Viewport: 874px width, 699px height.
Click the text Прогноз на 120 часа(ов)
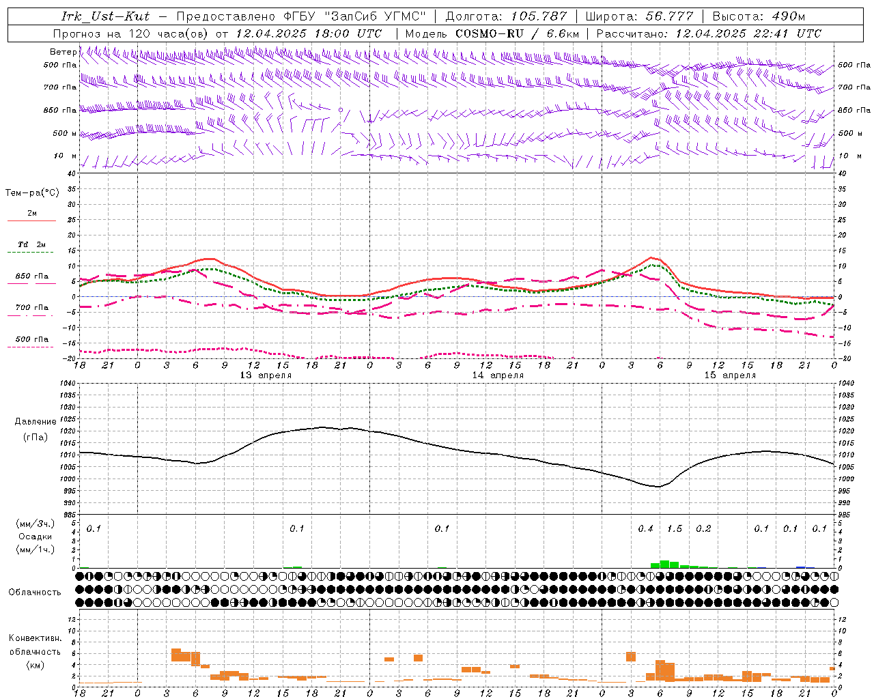tap(131, 33)
